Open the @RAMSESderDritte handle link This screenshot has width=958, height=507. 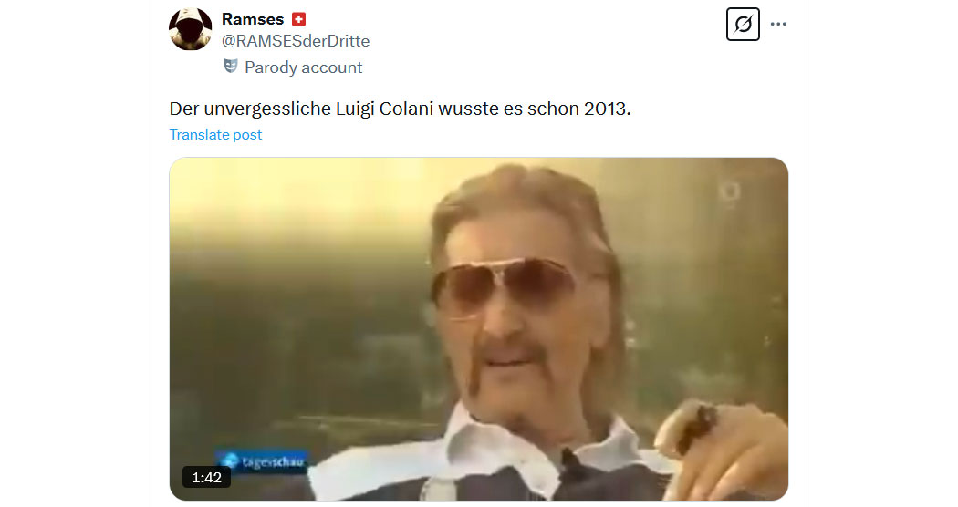coord(295,41)
